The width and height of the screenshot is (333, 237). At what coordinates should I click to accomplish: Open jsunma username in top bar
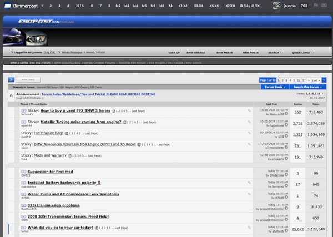(x=290, y=6)
